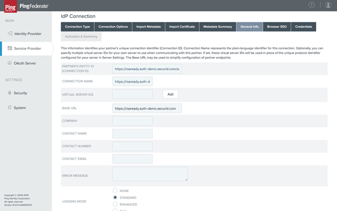Switch to the Metadata Summary tab

tap(218, 27)
